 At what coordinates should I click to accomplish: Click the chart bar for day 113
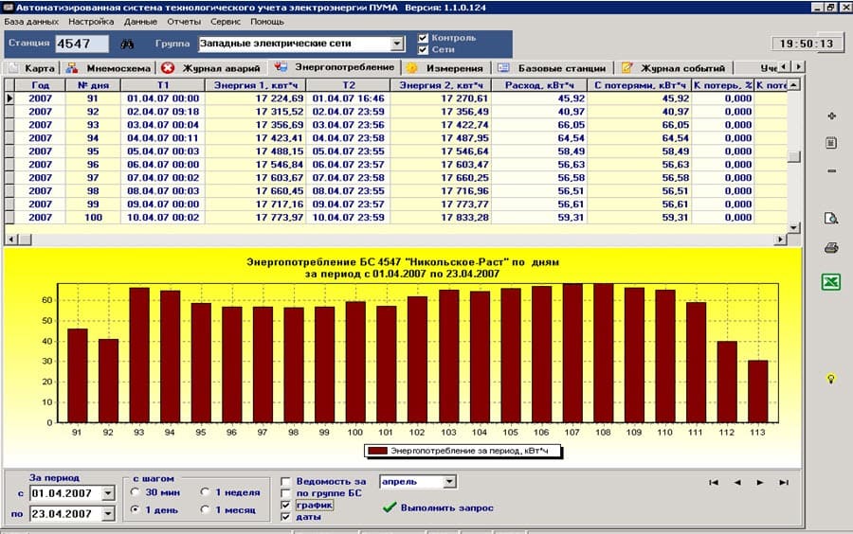point(758,392)
